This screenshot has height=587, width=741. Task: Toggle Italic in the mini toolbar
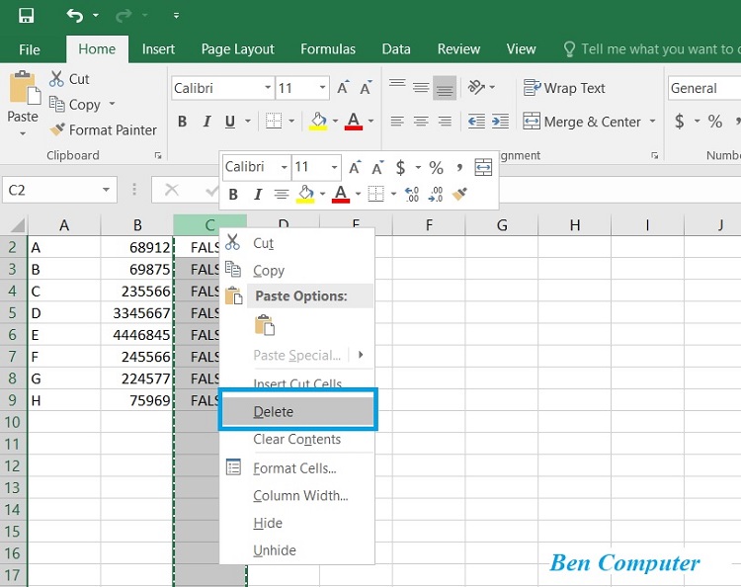point(258,194)
